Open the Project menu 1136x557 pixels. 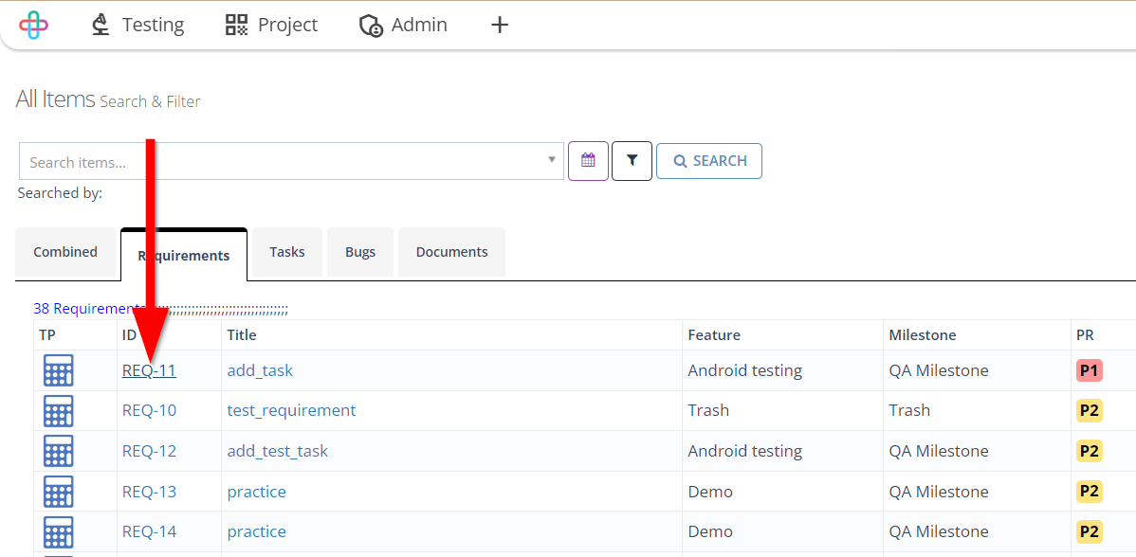[272, 26]
